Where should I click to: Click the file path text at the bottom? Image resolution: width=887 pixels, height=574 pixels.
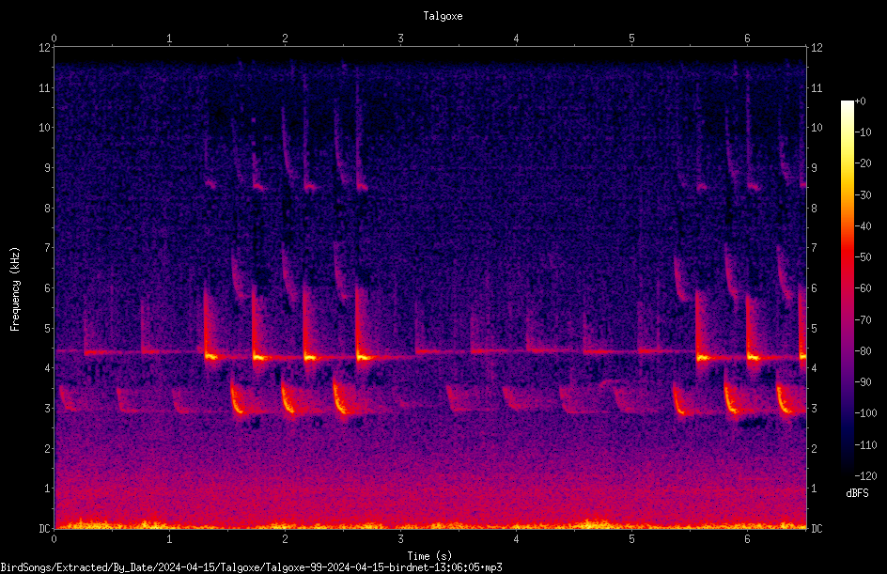tap(251, 567)
